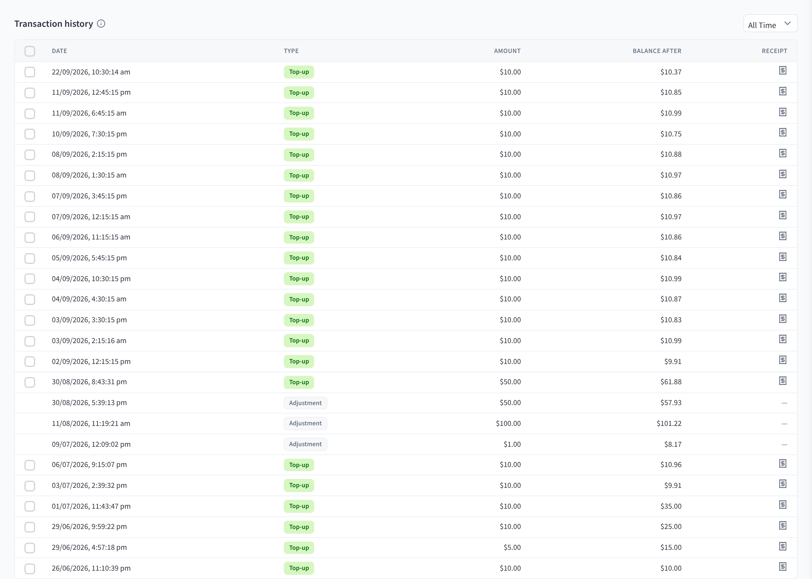The width and height of the screenshot is (812, 579).
Task: Open receipt for 11/09/2026 12:45:15 pm top-up
Action: (782, 91)
